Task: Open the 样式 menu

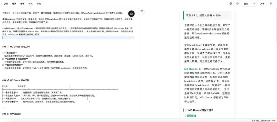Action: coord(30,4)
